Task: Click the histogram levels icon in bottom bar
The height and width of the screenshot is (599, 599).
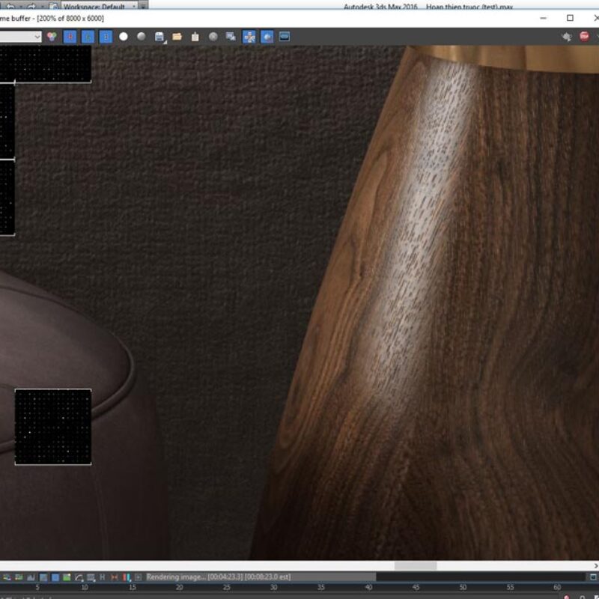Action: 31,577
